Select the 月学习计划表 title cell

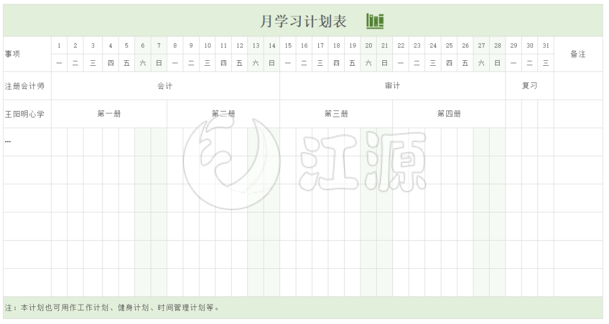303,21
